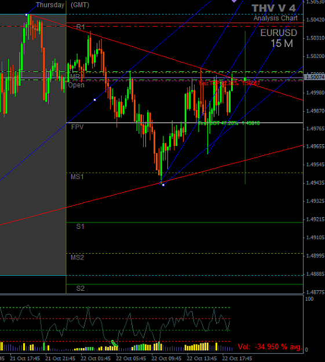Click the 15 M timeframe label
This screenshot has width=325, height=362.
point(282,43)
